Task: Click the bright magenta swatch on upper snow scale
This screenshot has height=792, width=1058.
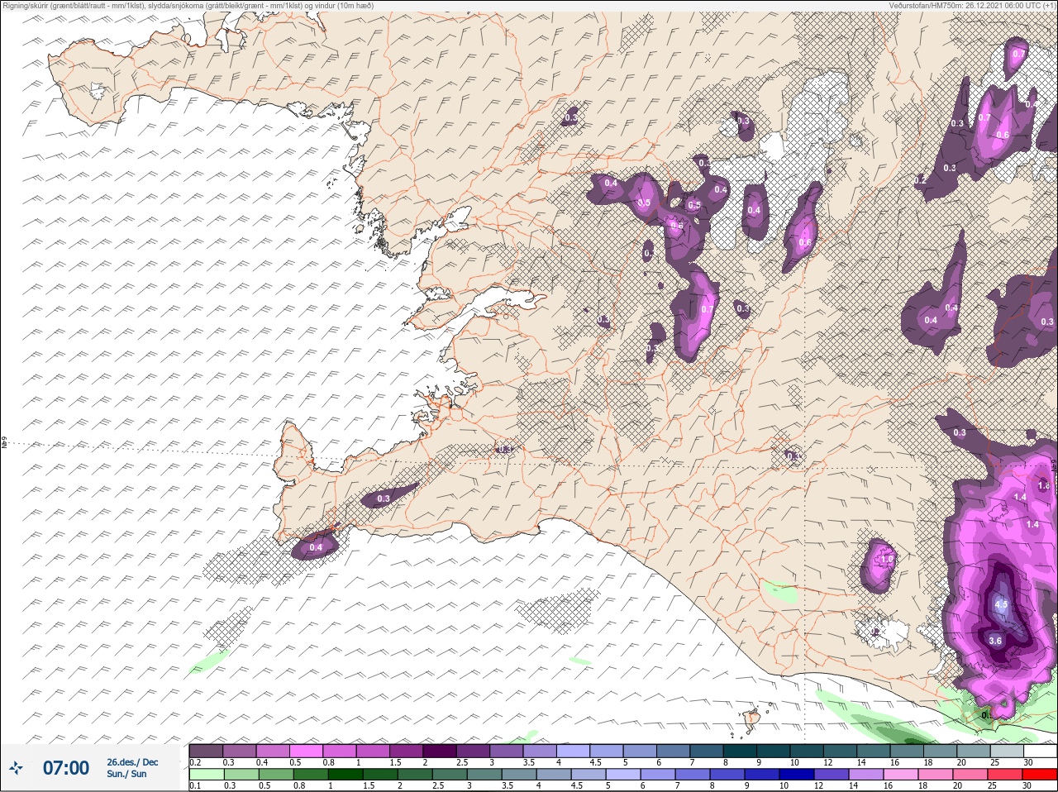Action: tap(306, 750)
